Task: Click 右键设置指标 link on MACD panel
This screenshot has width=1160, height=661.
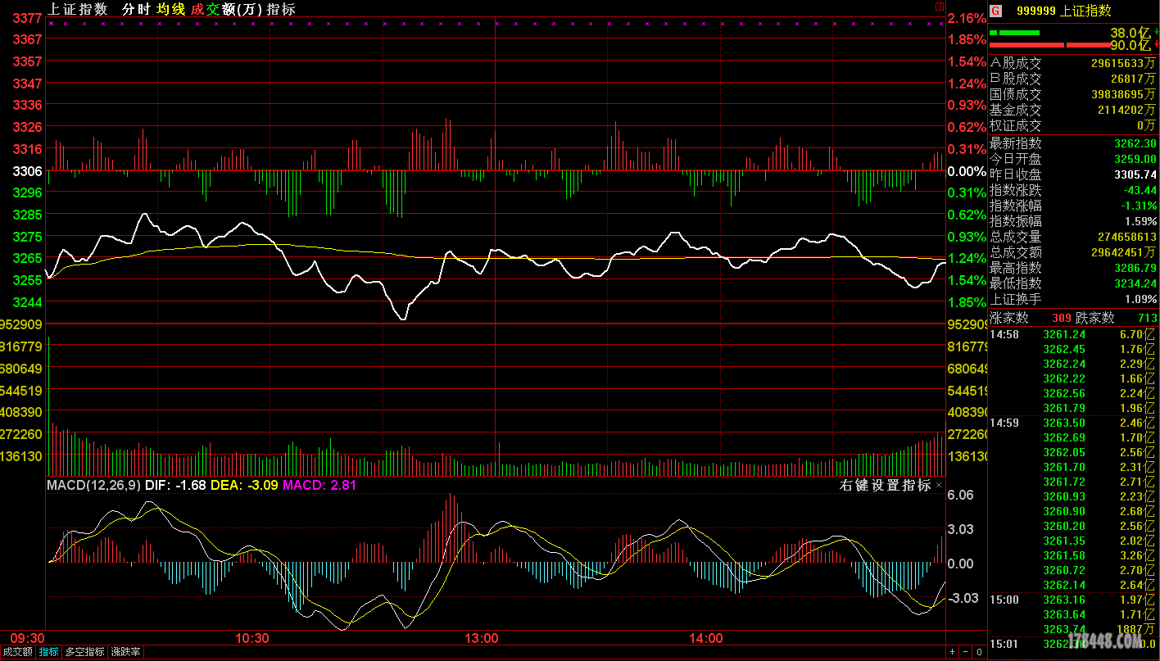Action: [886, 485]
